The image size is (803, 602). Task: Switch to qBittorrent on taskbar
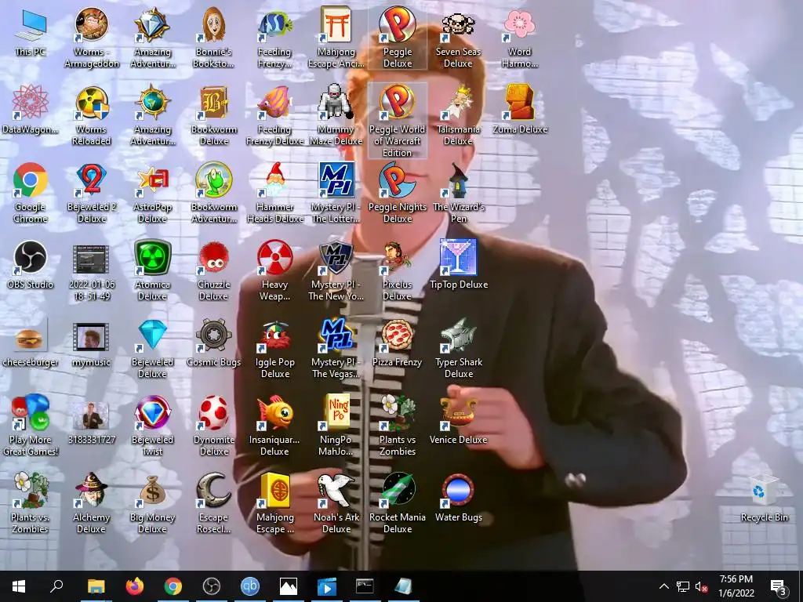[250, 586]
